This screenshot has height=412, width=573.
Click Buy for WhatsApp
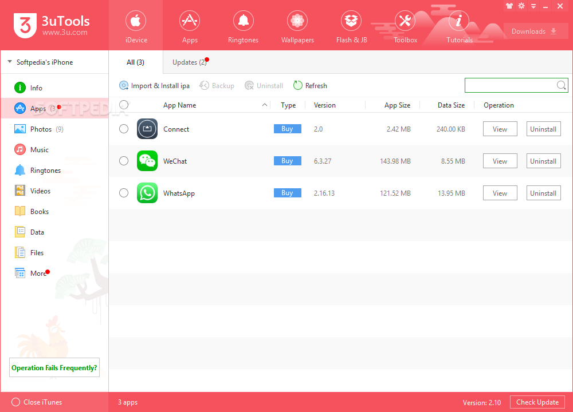[x=288, y=193]
